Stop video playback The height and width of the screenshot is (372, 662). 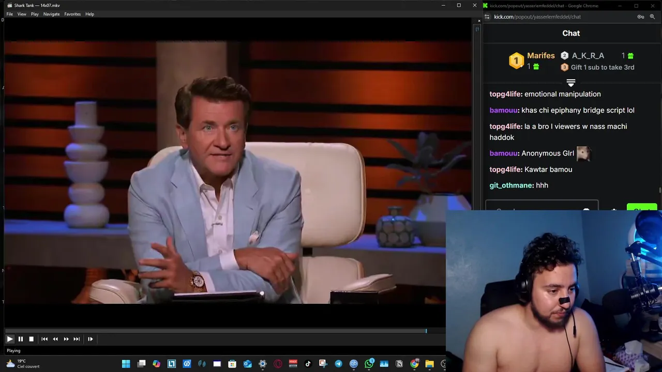[x=31, y=339]
